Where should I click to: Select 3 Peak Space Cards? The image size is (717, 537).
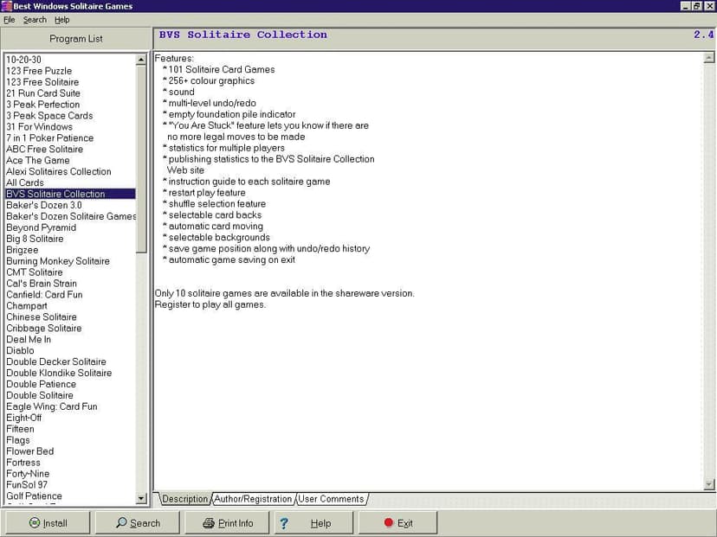point(70,116)
